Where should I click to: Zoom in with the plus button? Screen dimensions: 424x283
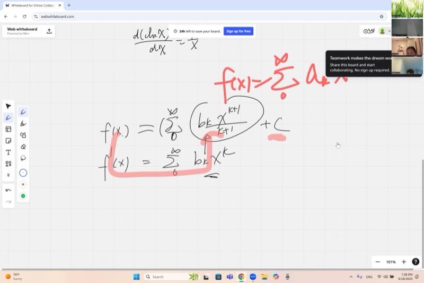click(404, 262)
